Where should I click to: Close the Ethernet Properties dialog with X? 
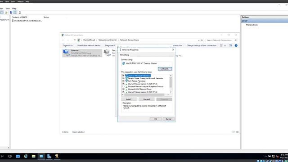click(x=173, y=49)
